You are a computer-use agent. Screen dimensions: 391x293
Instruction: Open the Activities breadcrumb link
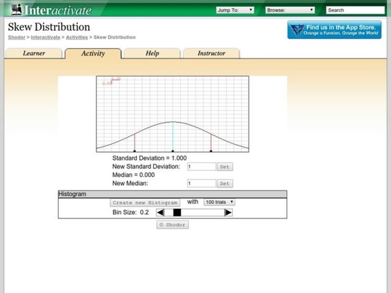point(78,37)
